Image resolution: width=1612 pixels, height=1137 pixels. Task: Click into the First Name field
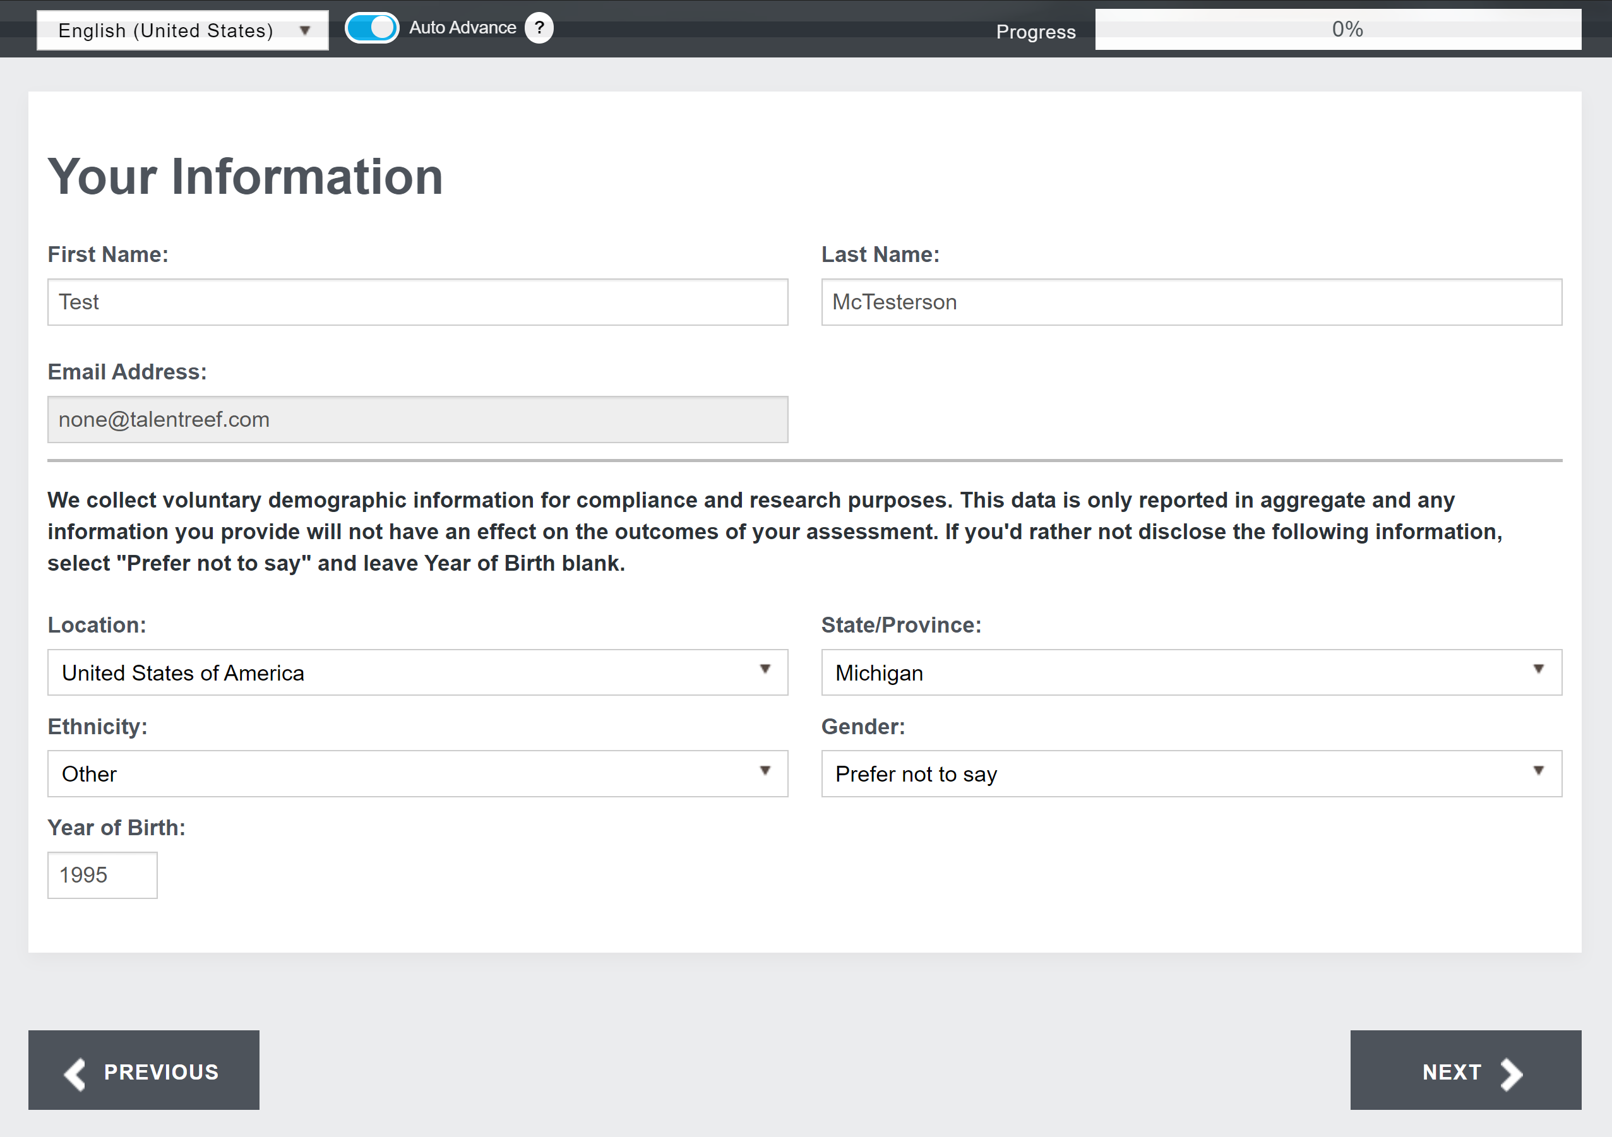coord(417,302)
